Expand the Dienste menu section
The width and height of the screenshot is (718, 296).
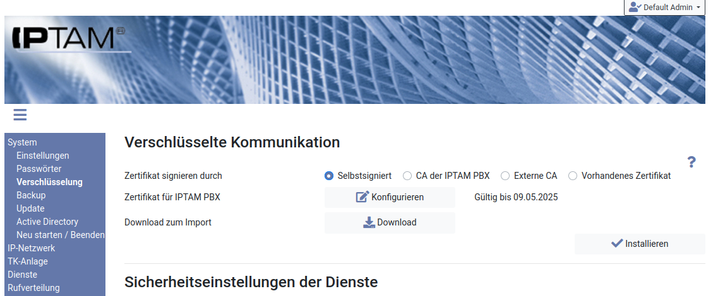pyautogui.click(x=23, y=275)
